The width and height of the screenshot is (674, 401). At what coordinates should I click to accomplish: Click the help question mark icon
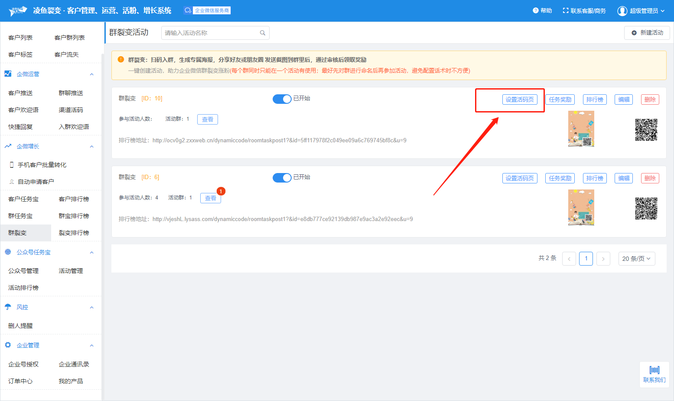point(535,10)
